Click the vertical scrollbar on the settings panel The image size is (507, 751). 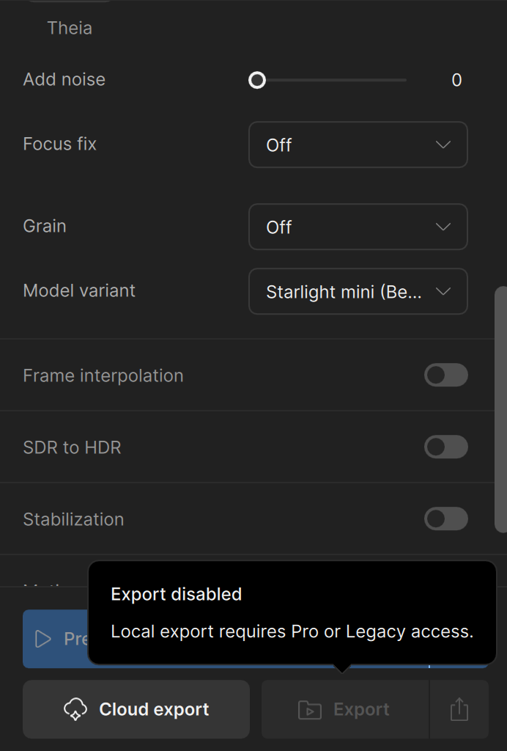click(500, 409)
